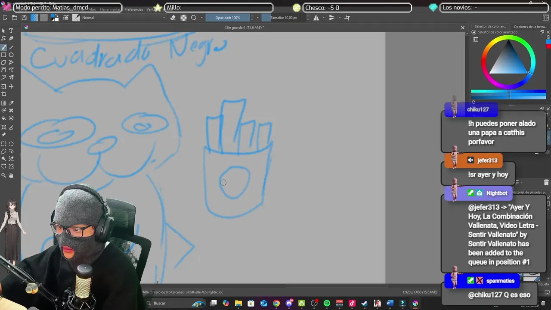Save the document from toolbar
The height and width of the screenshot is (310, 551).
coord(24,18)
